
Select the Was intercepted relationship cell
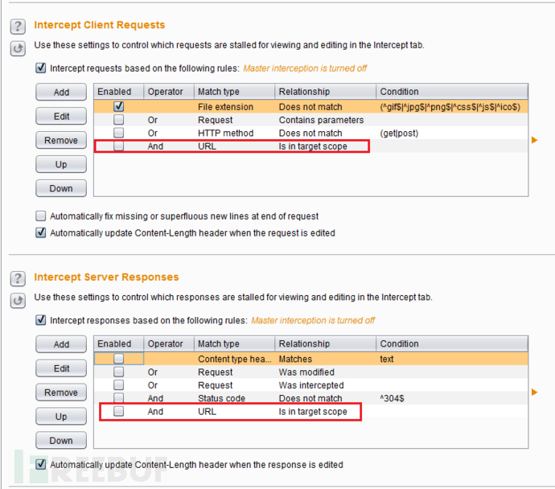[x=325, y=385]
